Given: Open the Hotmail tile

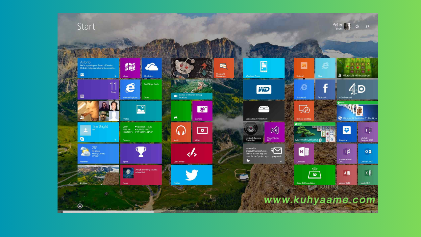Looking at the screenshot, I should coord(304,68).
